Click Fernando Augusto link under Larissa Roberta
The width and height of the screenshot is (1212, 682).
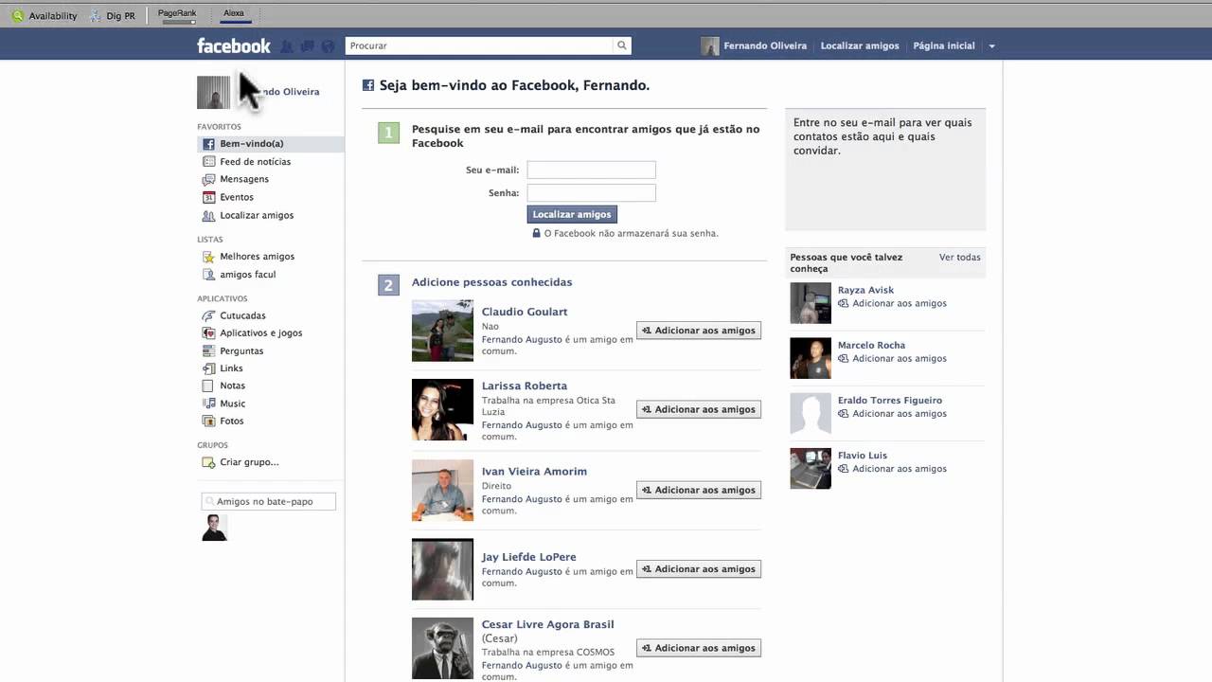pos(522,425)
